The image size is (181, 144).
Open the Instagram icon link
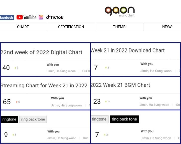pos(41,17)
